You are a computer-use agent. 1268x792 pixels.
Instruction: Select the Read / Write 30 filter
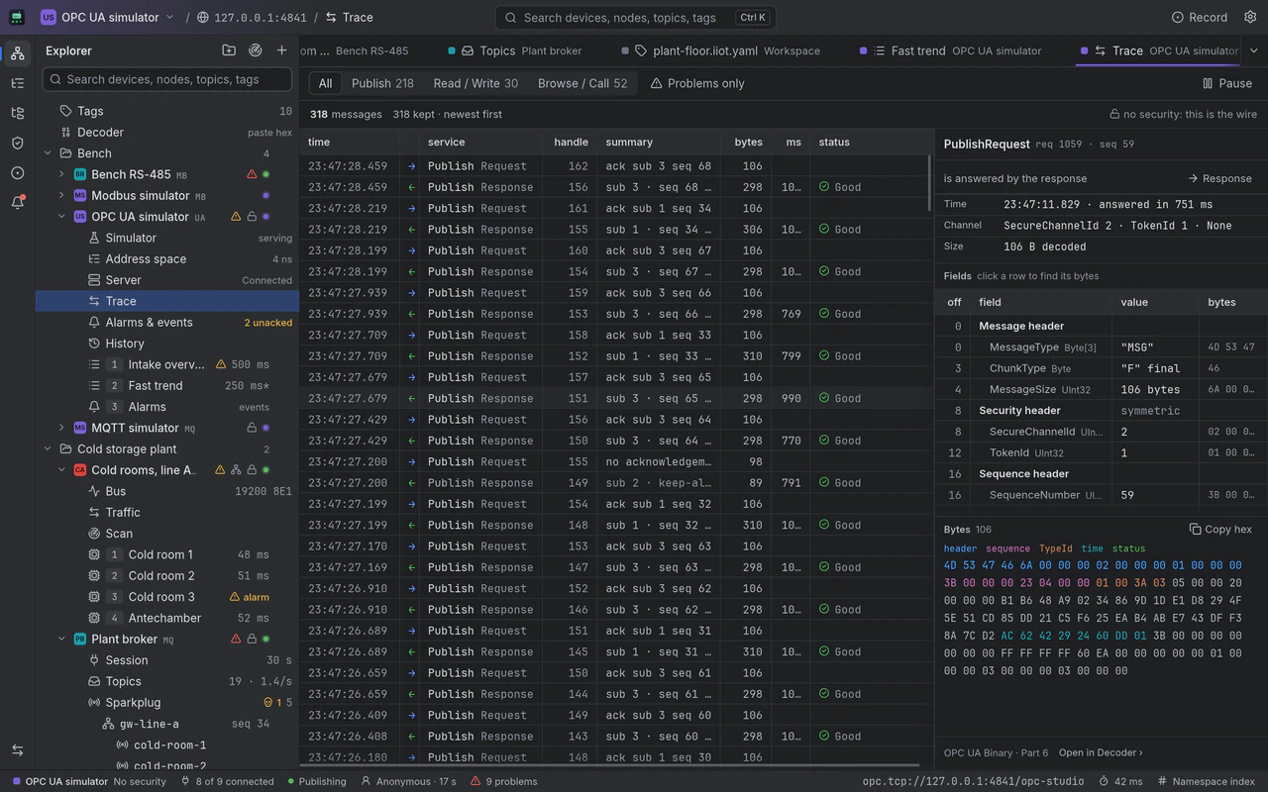475,83
